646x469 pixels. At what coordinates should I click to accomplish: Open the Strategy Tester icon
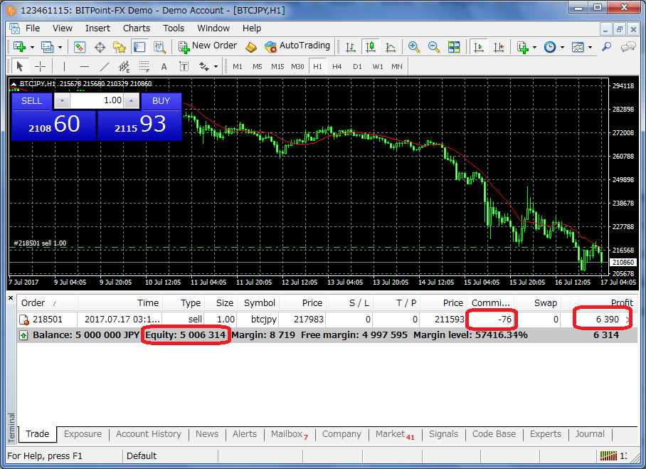click(160, 47)
